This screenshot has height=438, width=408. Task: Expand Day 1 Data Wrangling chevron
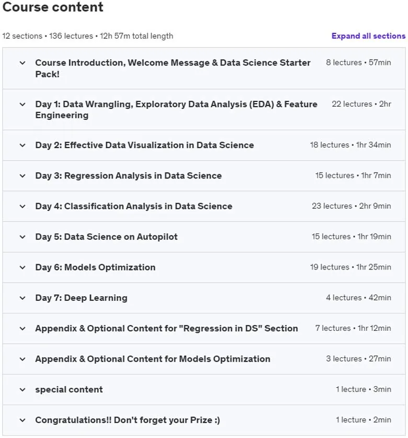pos(22,105)
